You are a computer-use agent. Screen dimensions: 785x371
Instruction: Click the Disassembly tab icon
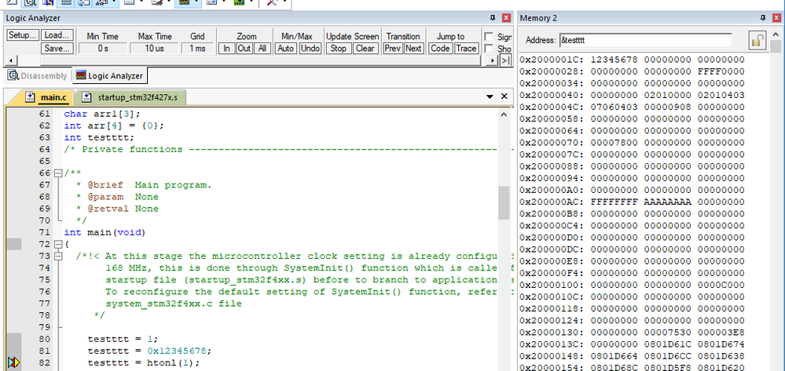(13, 76)
